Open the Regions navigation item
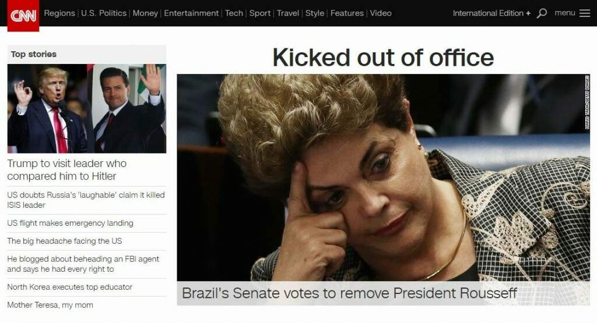The image size is (597, 323). coord(59,13)
